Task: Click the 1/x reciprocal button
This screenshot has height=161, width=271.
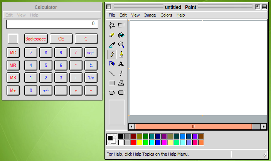Action: point(91,78)
